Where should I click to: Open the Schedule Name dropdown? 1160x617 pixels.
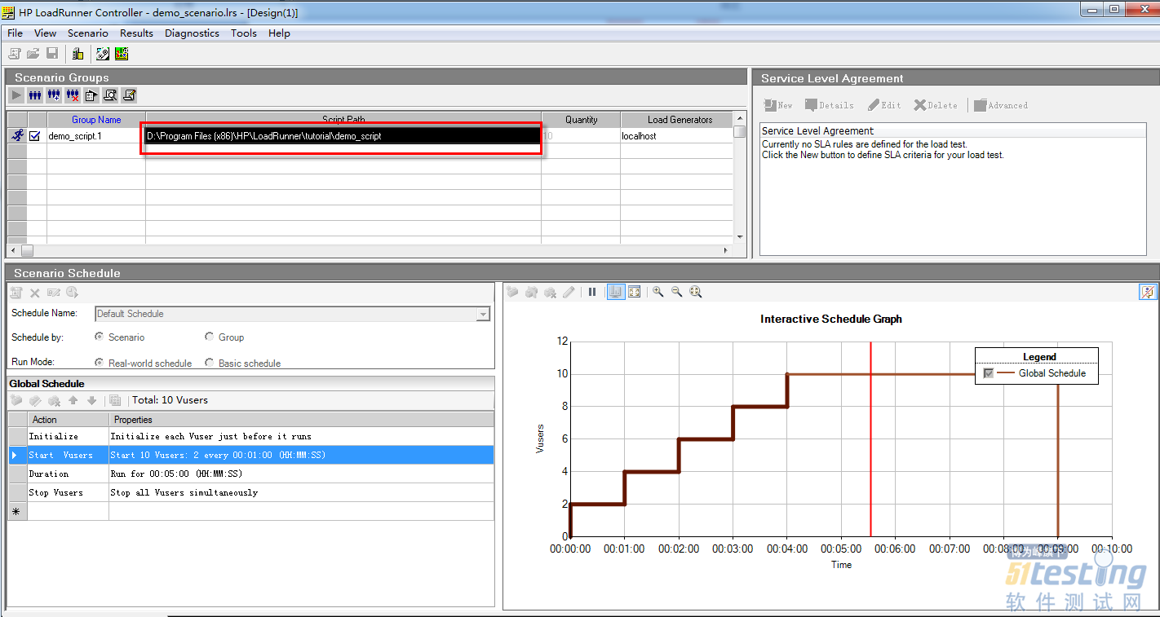point(483,314)
